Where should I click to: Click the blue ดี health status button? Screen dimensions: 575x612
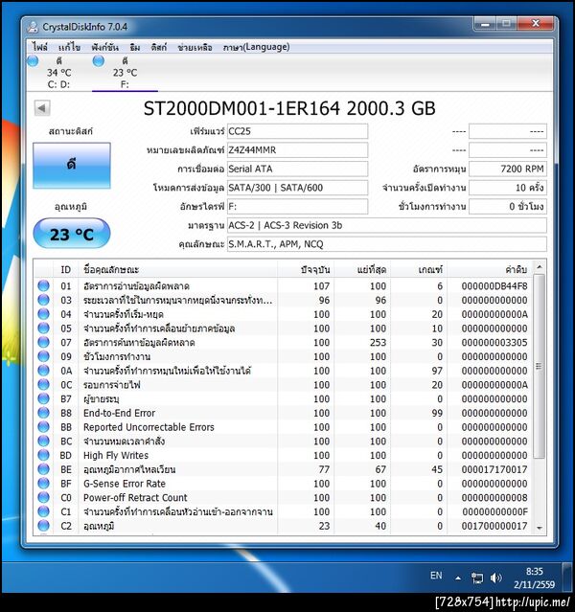click(x=72, y=166)
